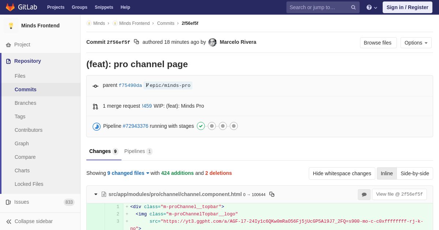The height and width of the screenshot is (230, 439).
Task: Open the Options dropdown
Action: 416,43
